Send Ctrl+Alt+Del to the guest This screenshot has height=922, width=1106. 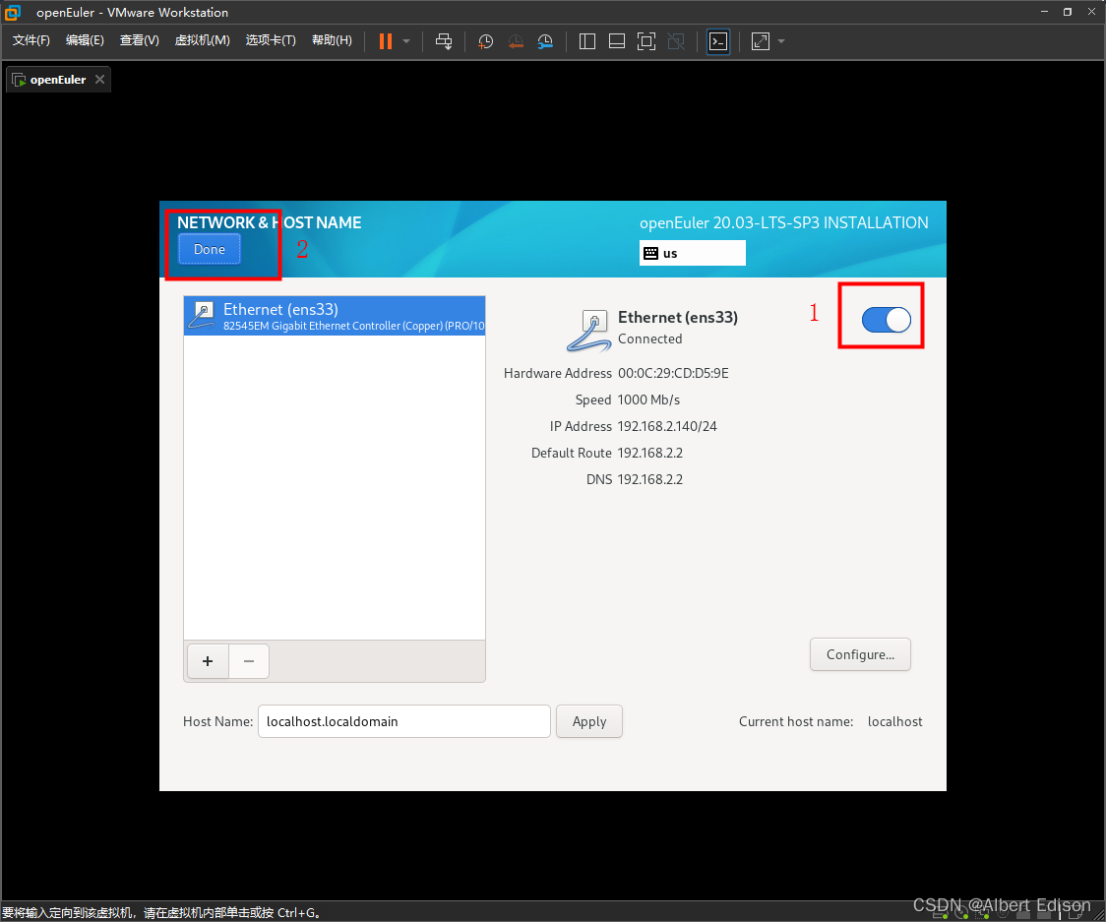click(x=446, y=40)
